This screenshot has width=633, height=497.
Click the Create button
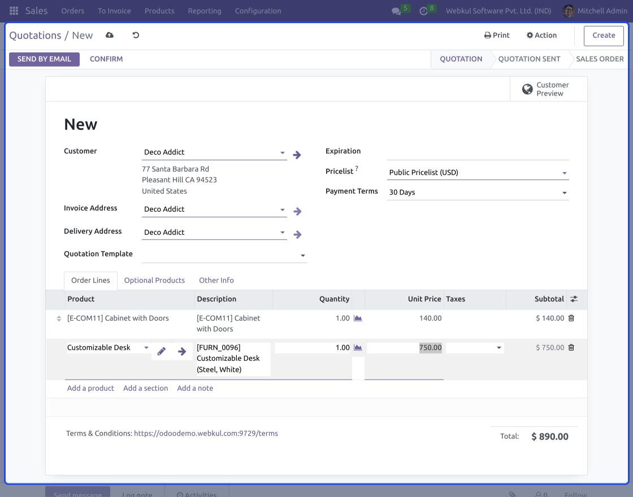[604, 36]
